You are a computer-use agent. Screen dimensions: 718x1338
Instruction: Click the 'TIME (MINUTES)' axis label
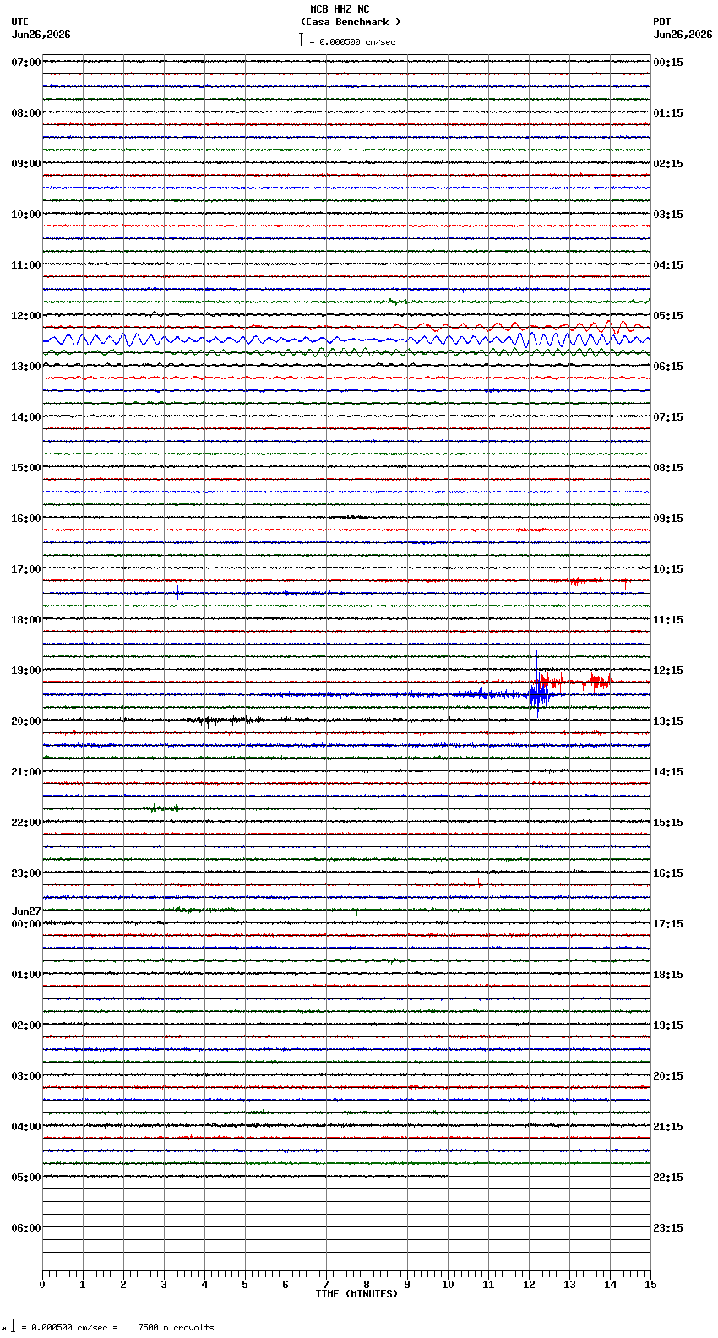click(356, 1294)
